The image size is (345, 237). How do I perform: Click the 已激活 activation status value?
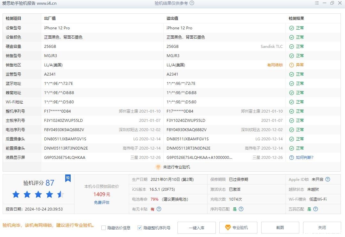coord(235,189)
